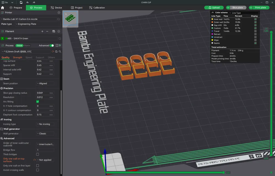Select the Speed settings tab
Screen dimensions: 275x176
point(29,57)
